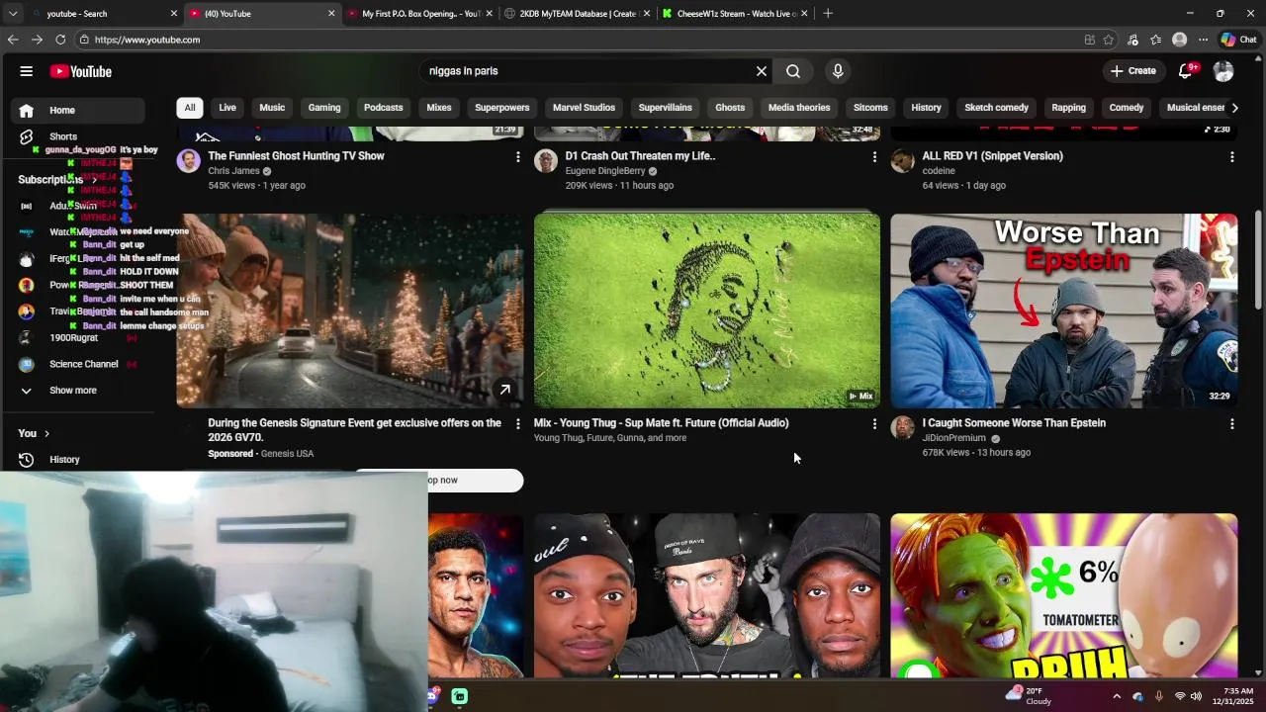Open options for D1 Crash Out video
Image resolution: width=1266 pixels, height=712 pixels.
point(874,156)
